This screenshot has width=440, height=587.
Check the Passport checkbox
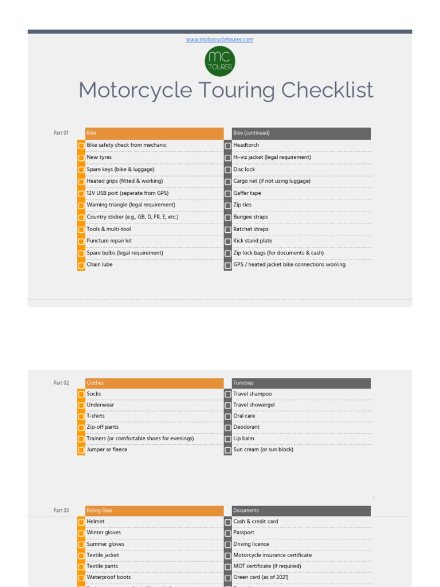pos(228,533)
